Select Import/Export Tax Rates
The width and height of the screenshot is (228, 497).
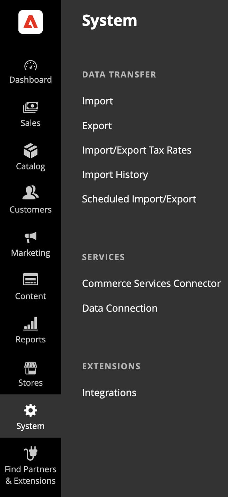(x=137, y=150)
